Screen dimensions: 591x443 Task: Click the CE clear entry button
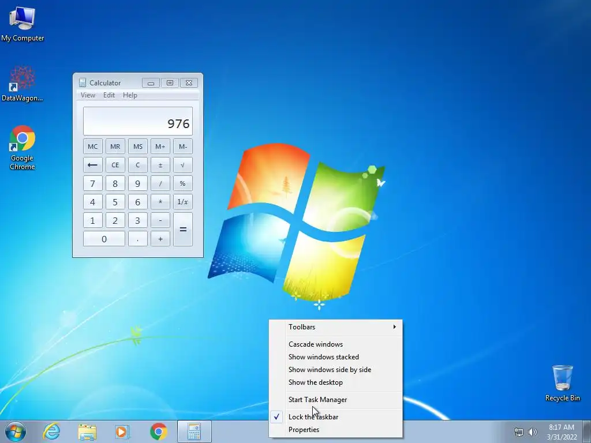coord(115,165)
